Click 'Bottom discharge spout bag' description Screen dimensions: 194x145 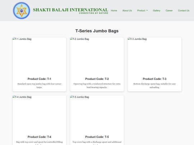[x=154, y=86]
